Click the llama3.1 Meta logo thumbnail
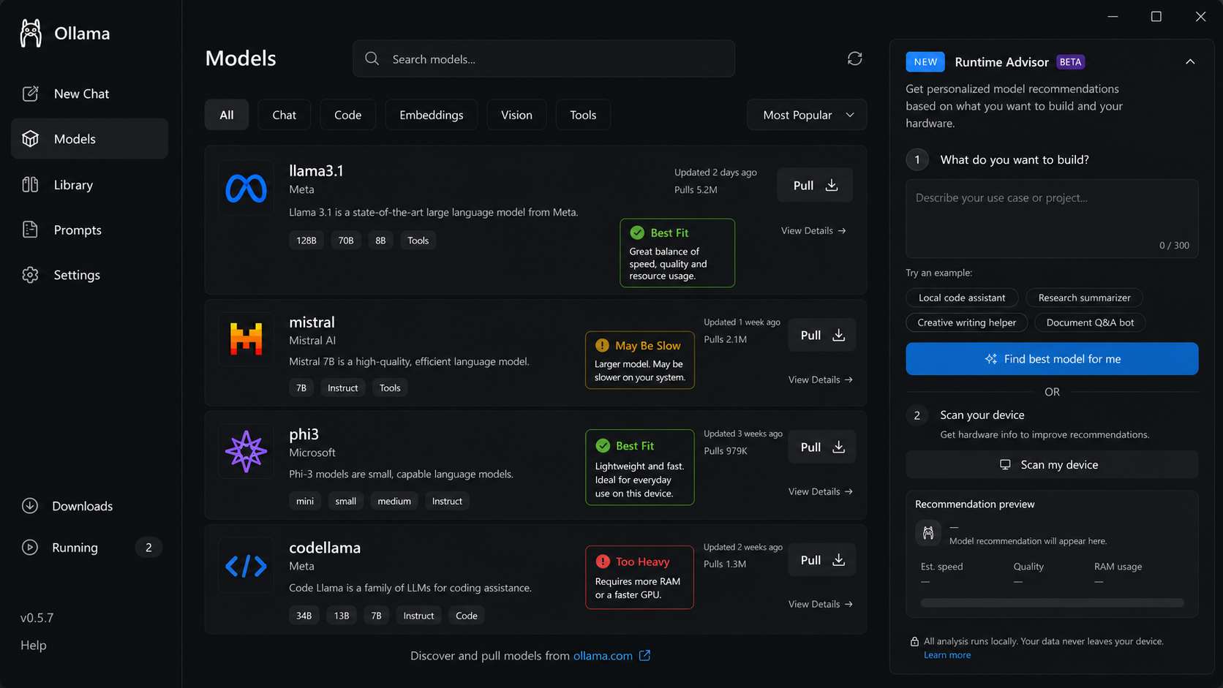The width and height of the screenshot is (1223, 688). pos(246,188)
